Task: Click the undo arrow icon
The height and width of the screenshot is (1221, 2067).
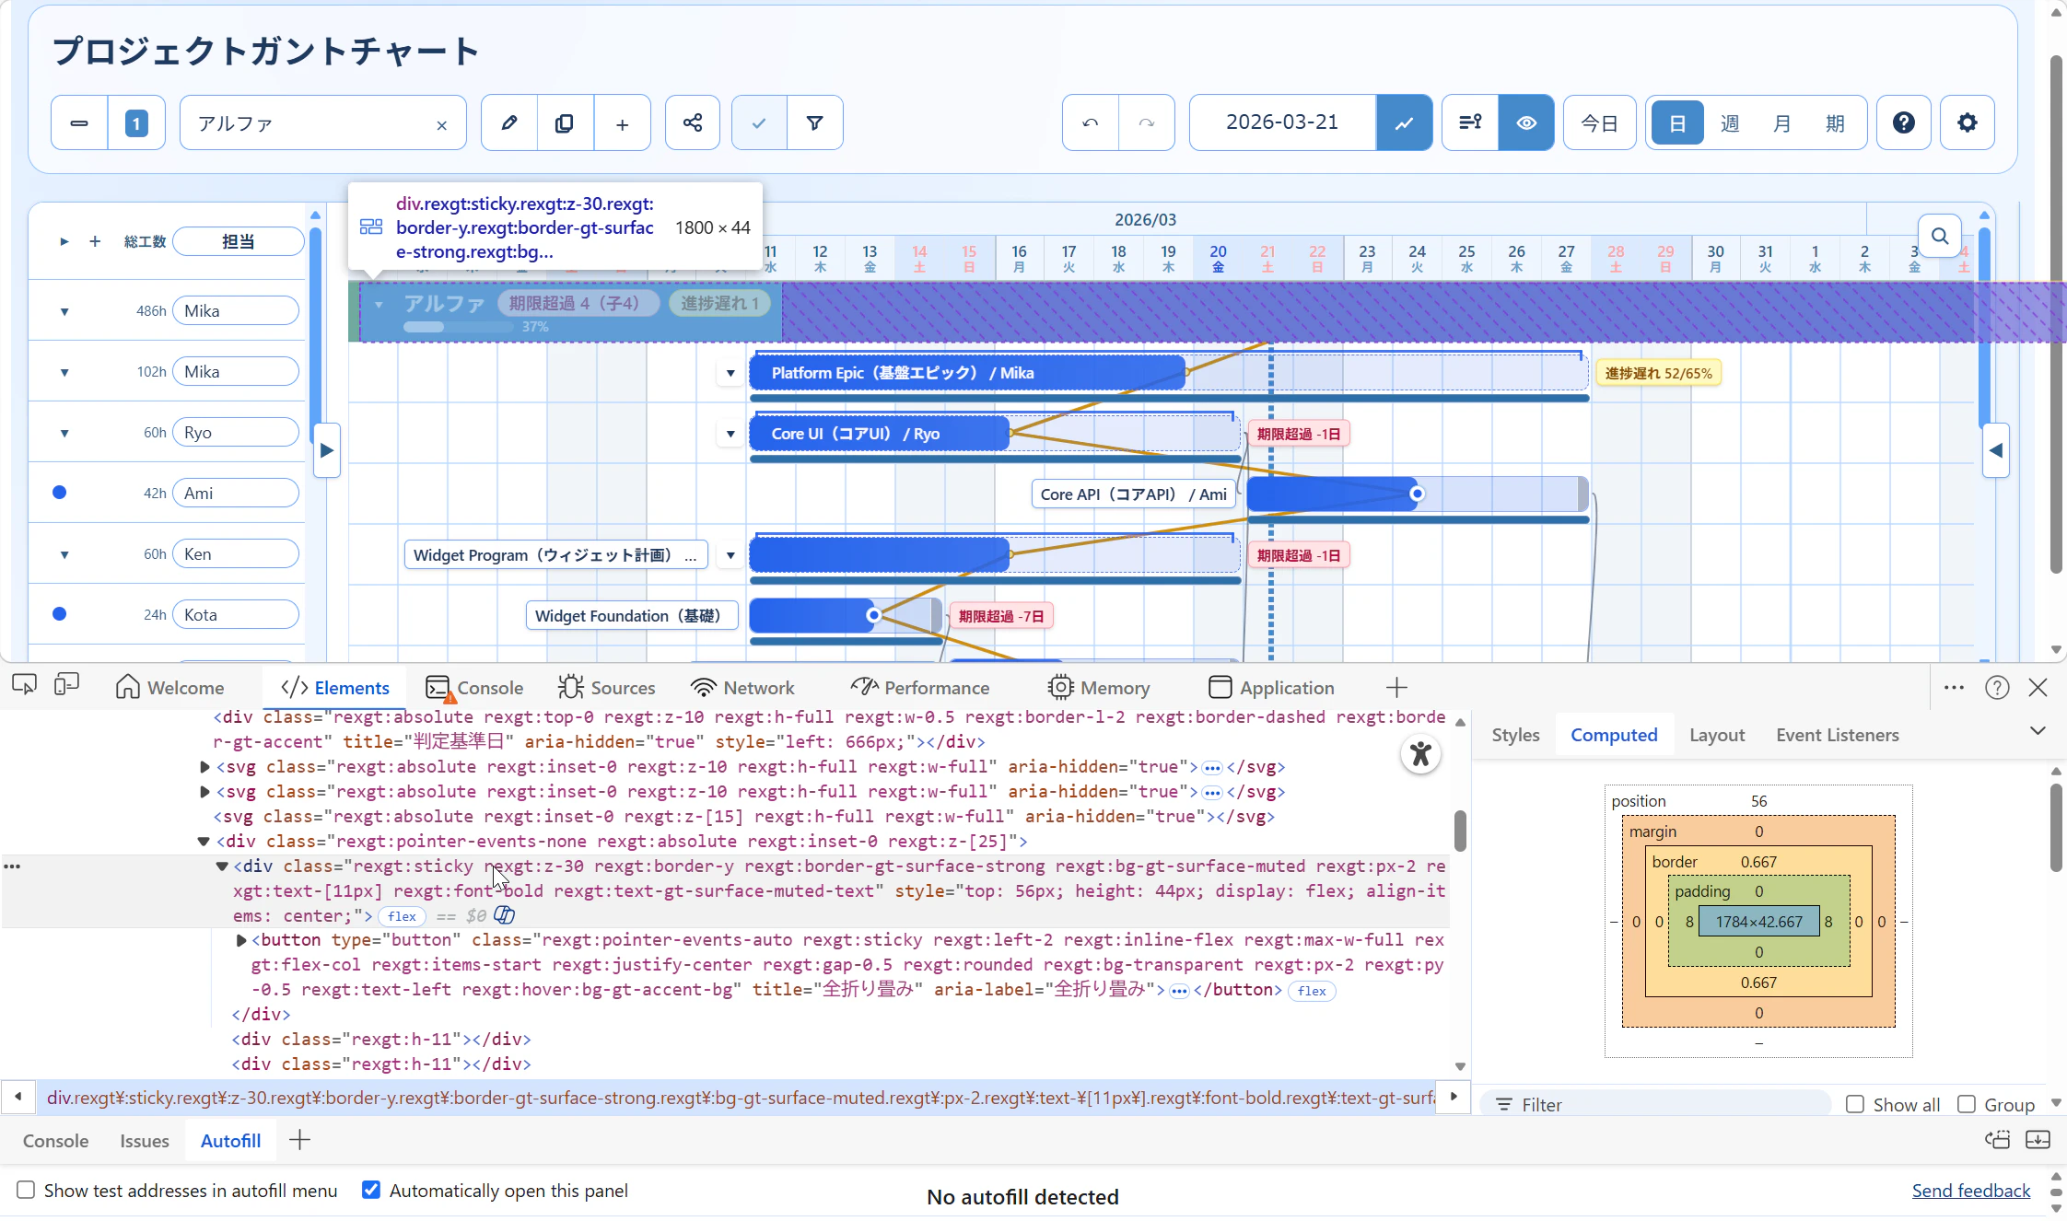Action: pyautogui.click(x=1091, y=122)
